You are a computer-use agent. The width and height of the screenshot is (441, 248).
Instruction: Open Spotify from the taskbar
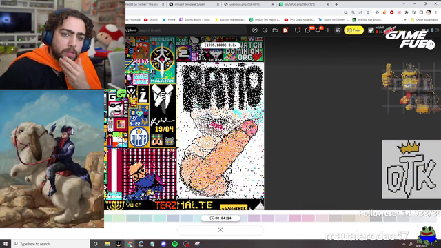(174, 244)
